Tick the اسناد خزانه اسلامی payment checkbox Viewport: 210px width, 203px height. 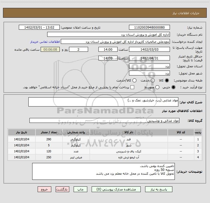132,87
